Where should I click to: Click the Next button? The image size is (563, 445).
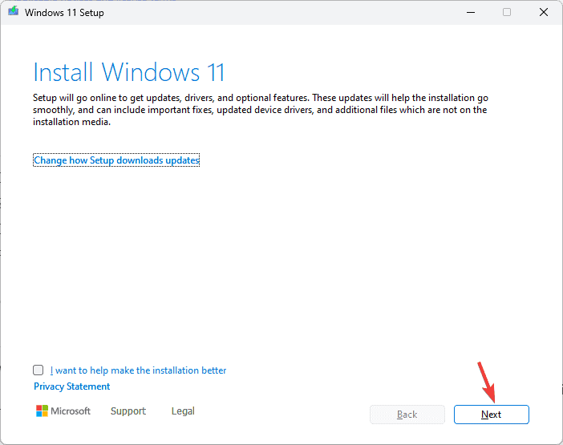491,415
